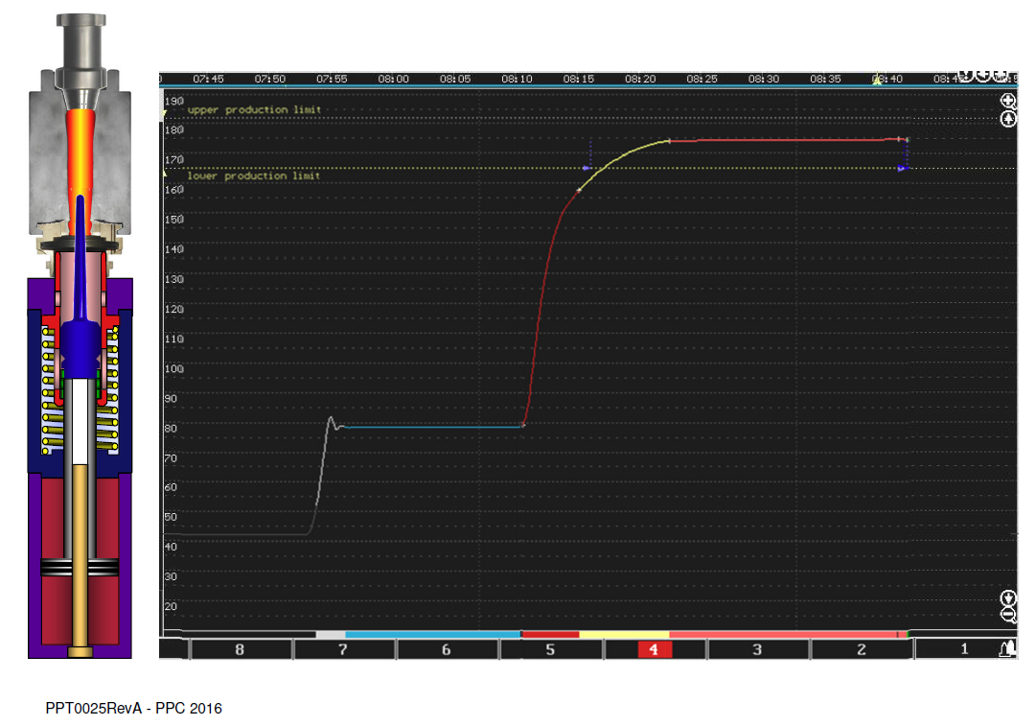Click the left blue arrow marker on the lower limit line
The width and height of the screenshot is (1036, 726).
pos(587,168)
